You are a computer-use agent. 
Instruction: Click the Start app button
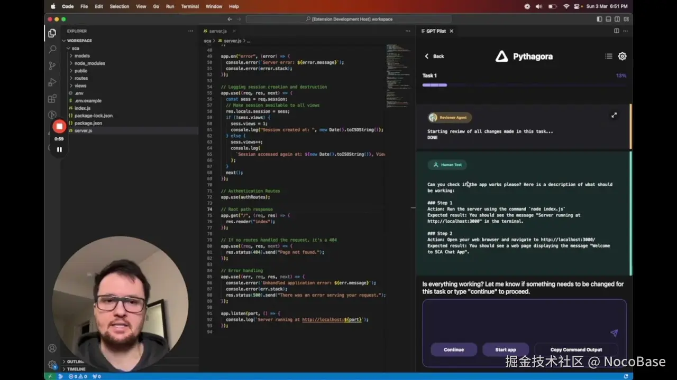click(x=506, y=349)
